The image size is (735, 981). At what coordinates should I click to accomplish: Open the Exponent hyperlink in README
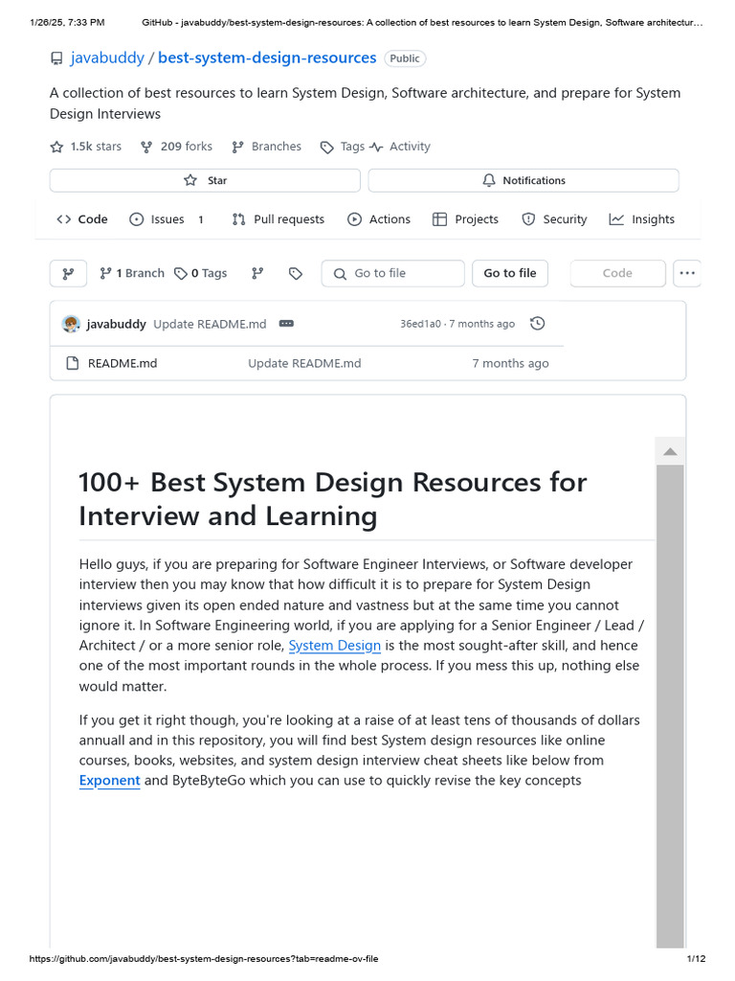pos(109,781)
